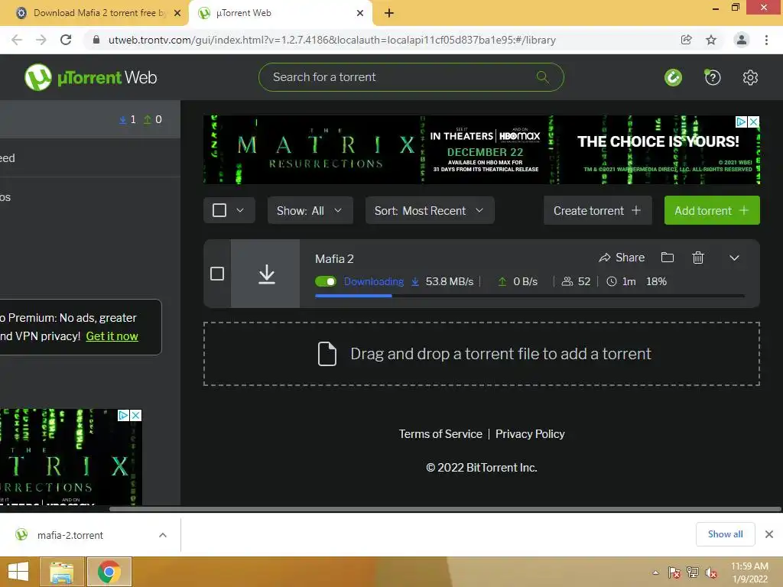
Task: Close the Matrix banner ad
Action: click(x=753, y=122)
